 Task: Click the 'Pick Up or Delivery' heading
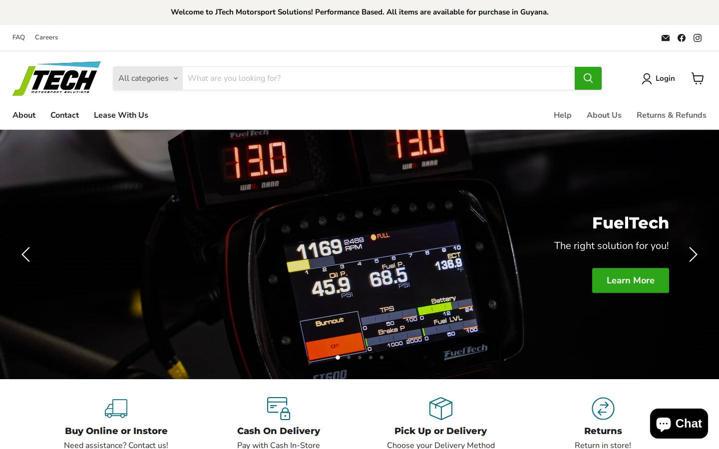tap(441, 431)
